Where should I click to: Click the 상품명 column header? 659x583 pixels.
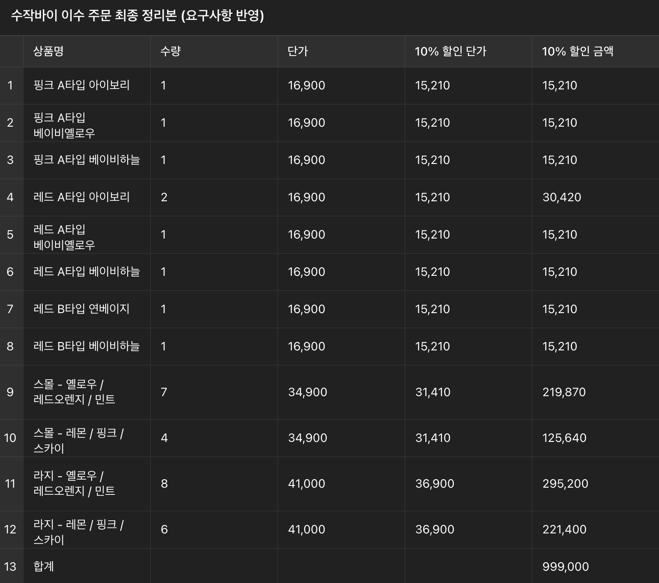tap(48, 51)
